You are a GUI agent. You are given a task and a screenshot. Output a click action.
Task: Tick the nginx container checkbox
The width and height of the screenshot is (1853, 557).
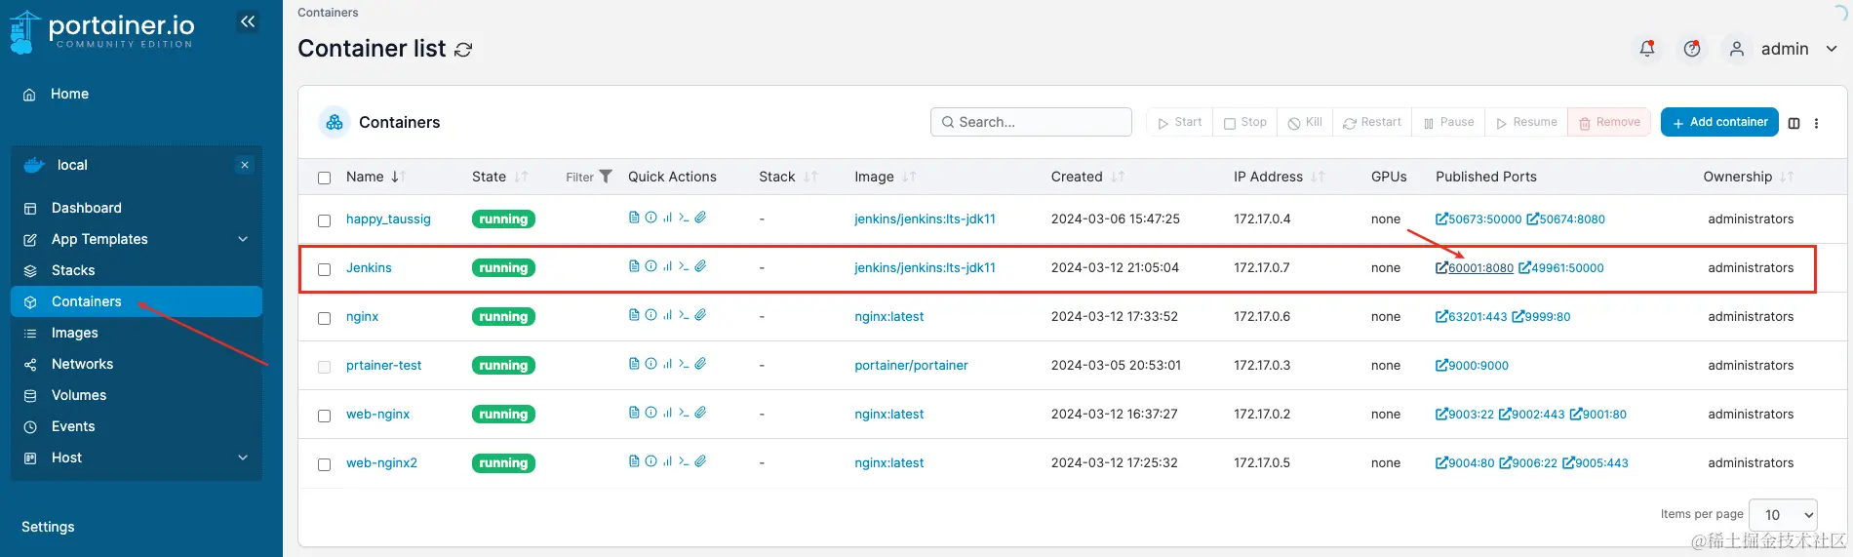[x=325, y=318]
